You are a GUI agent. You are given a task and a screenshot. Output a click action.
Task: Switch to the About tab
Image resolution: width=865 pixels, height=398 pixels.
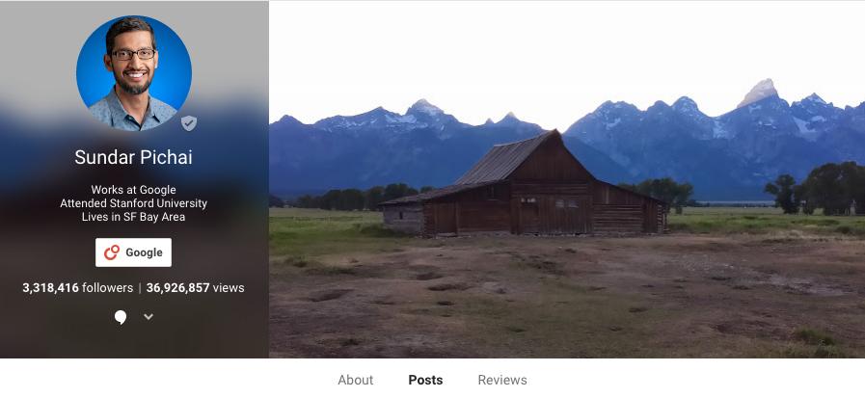click(355, 380)
